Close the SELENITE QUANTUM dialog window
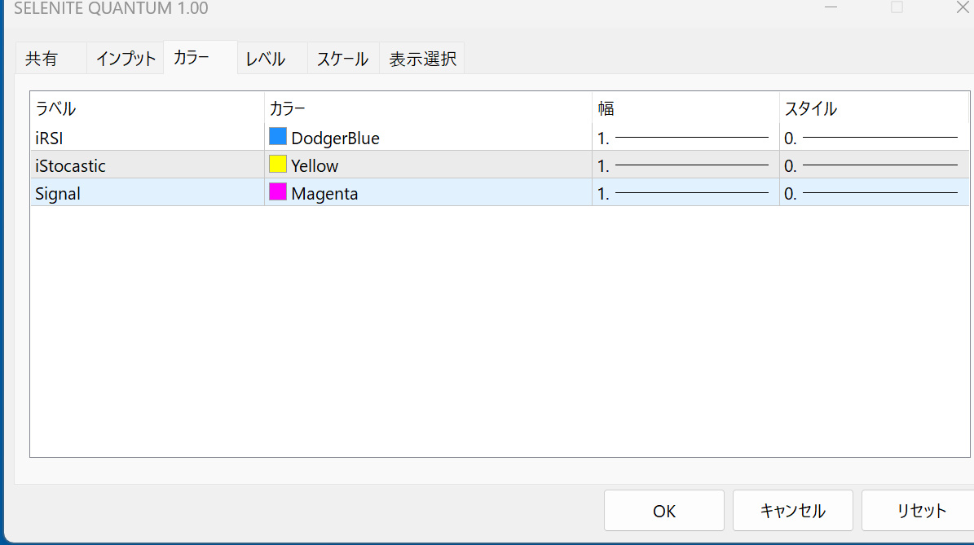This screenshot has width=974, height=545. point(962,7)
